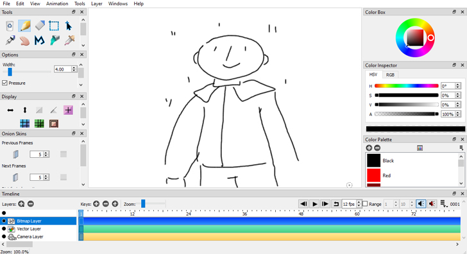
Task: Check the Range playback checkbox
Action: pos(365,204)
